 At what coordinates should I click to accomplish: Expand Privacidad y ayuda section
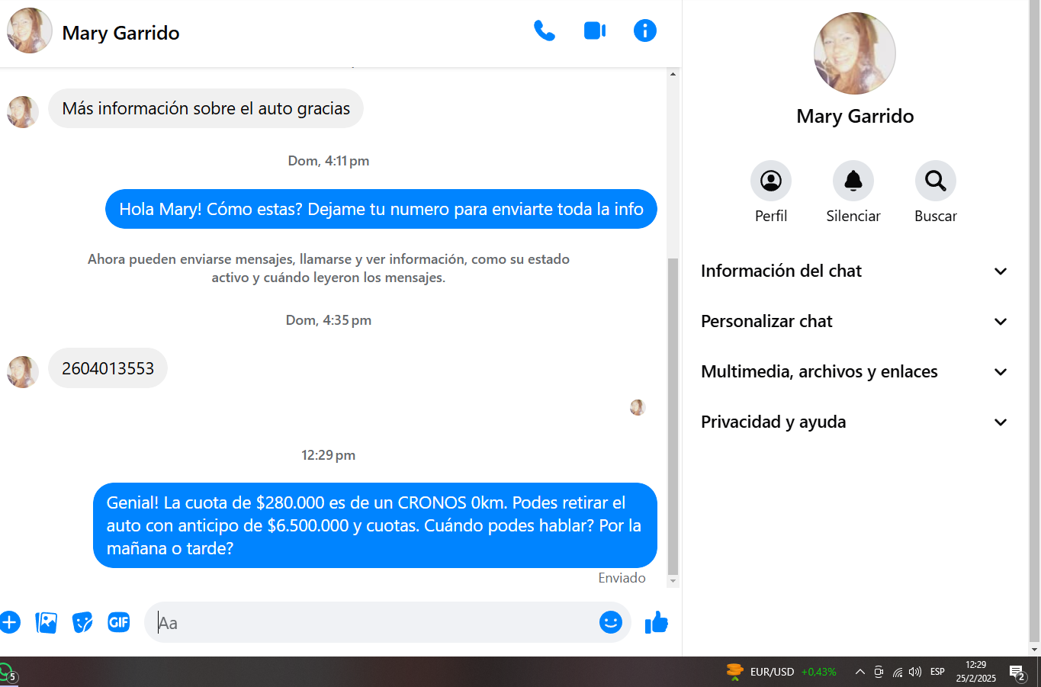tap(854, 422)
